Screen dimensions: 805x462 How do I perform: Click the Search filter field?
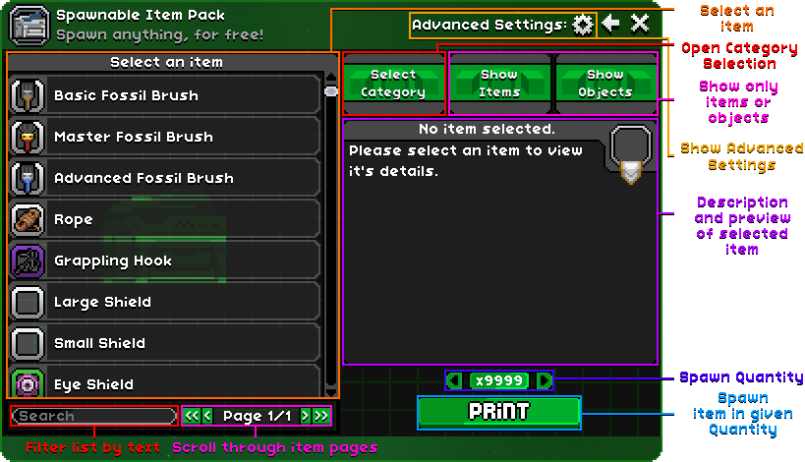94,416
